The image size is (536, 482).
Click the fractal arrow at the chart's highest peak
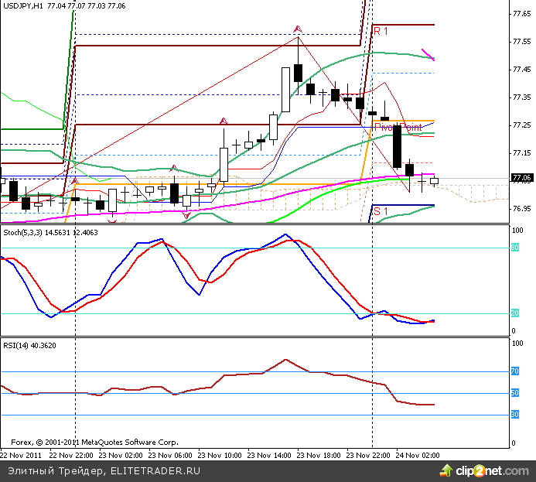(x=297, y=29)
